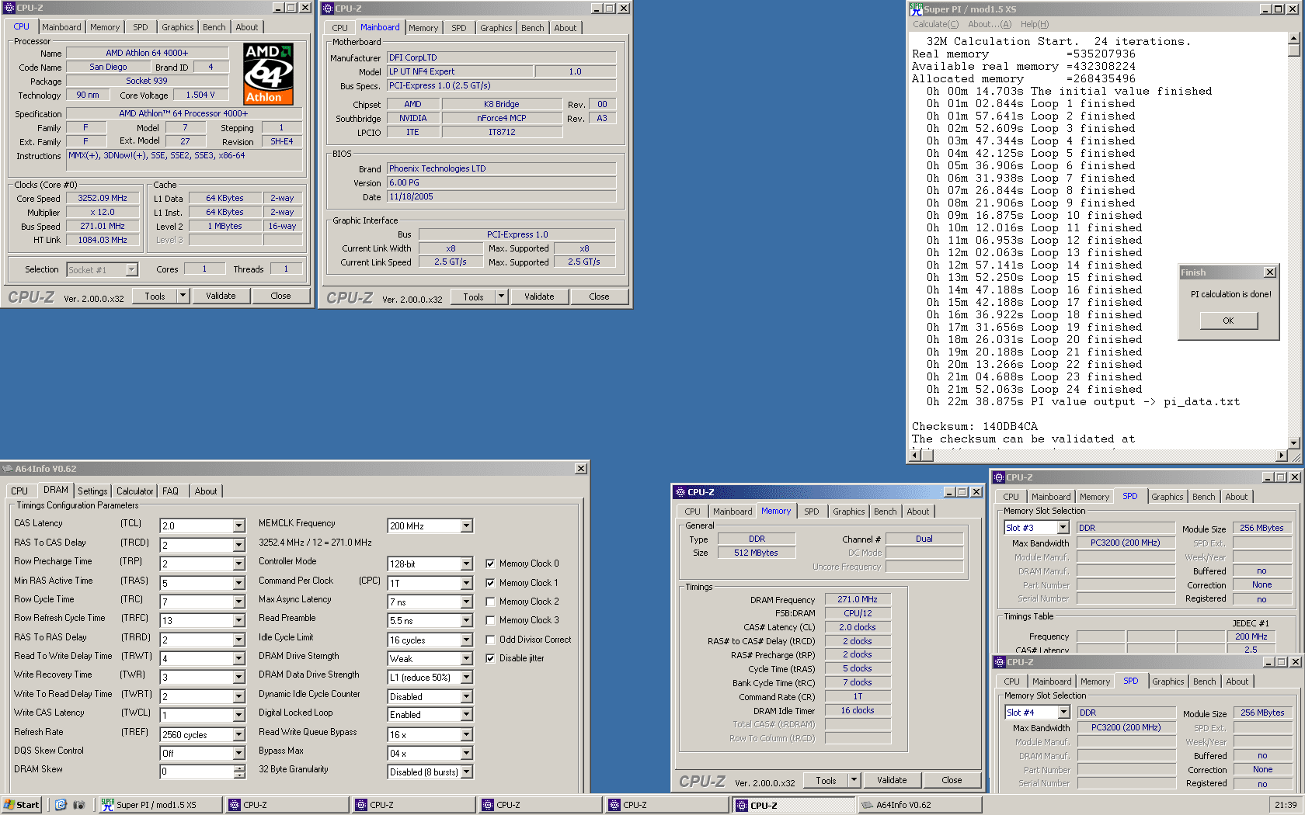The image size is (1305, 815).
Task: Enable Odd Divisor Correct checkbox
Action: tap(490, 640)
